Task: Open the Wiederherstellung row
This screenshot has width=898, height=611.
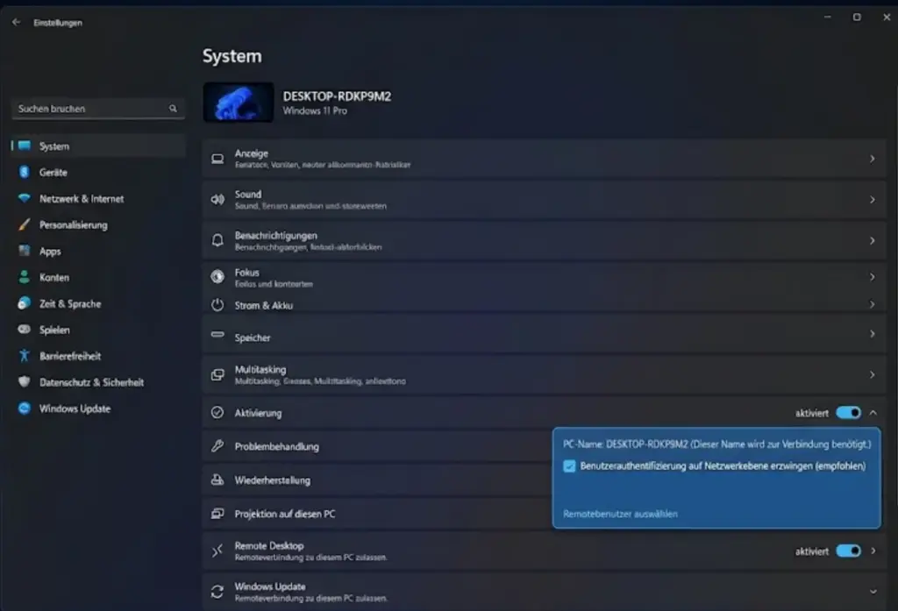Action: (377, 480)
